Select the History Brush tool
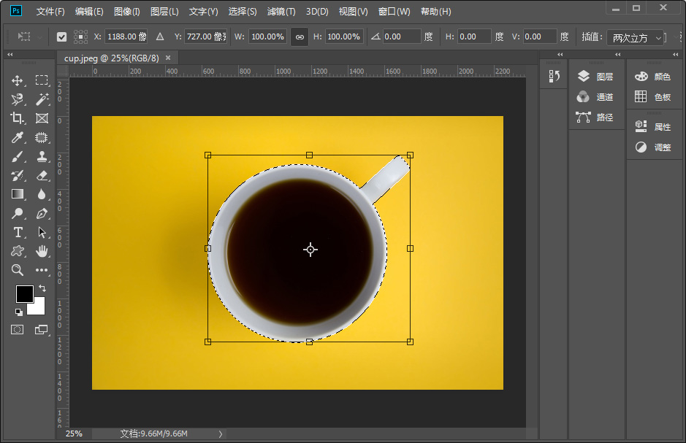Image resolution: width=686 pixels, height=443 pixels. click(x=17, y=176)
